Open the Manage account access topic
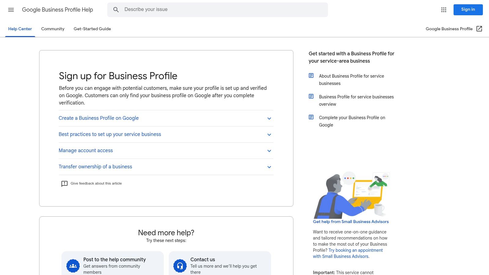 click(x=86, y=150)
